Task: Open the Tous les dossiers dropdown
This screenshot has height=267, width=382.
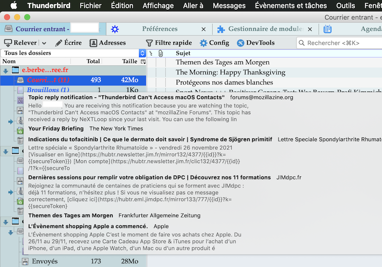Action: 143,53
